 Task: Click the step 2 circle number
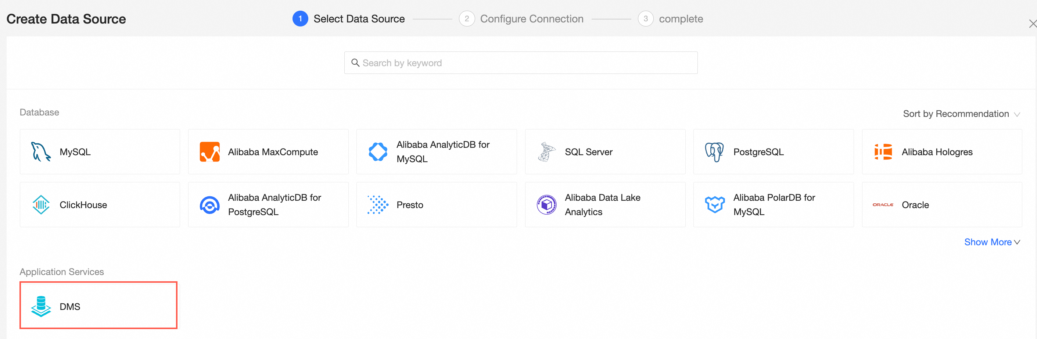[467, 19]
